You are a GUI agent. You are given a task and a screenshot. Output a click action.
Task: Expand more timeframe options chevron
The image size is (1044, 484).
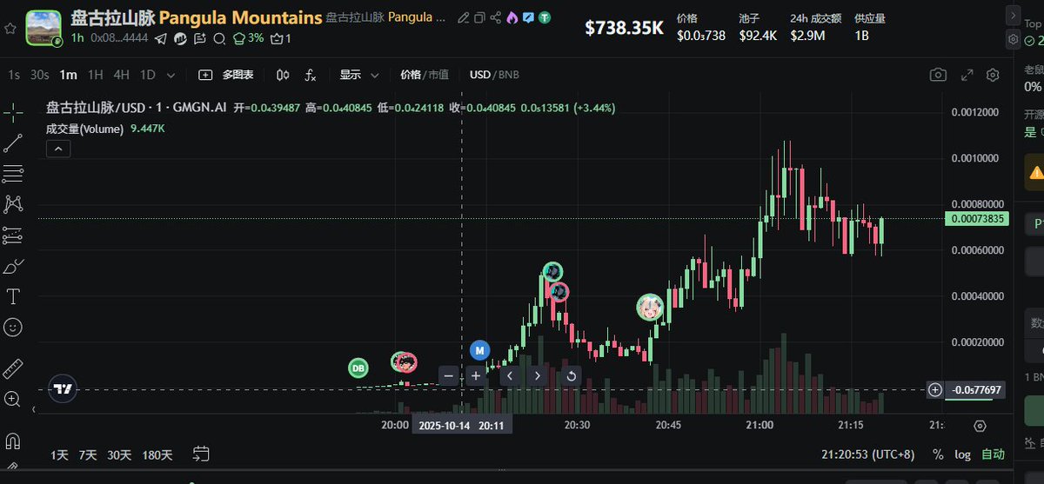(x=171, y=76)
